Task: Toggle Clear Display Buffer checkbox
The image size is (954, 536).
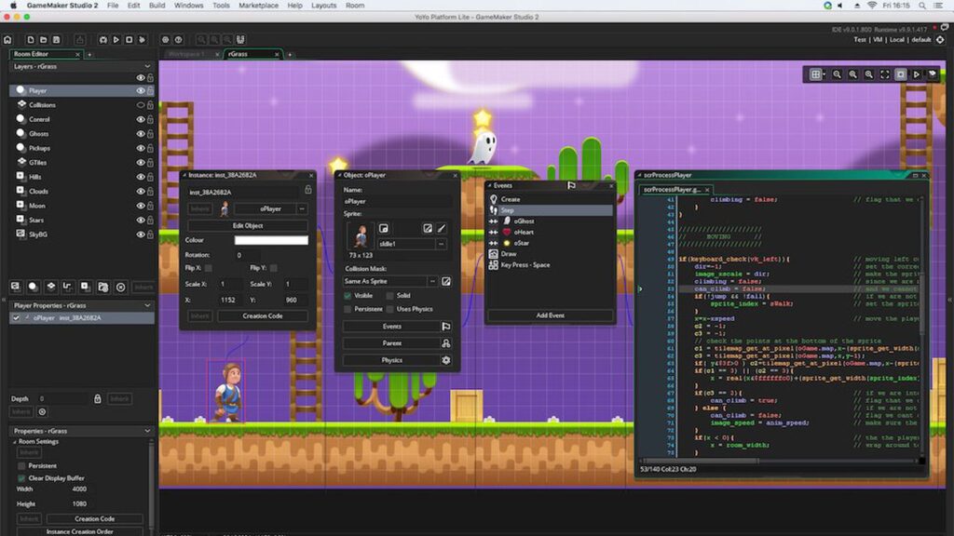Action: click(x=22, y=479)
